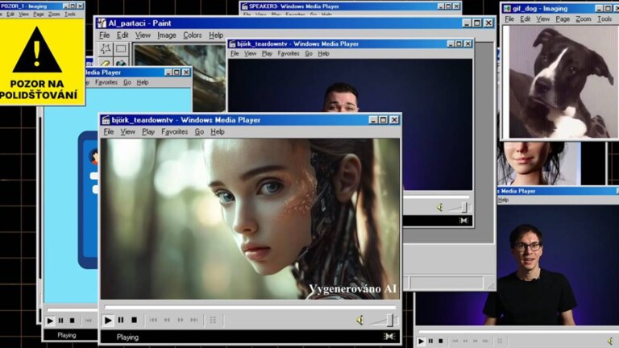Mute audio with front player's speaker icon

pyautogui.click(x=360, y=320)
